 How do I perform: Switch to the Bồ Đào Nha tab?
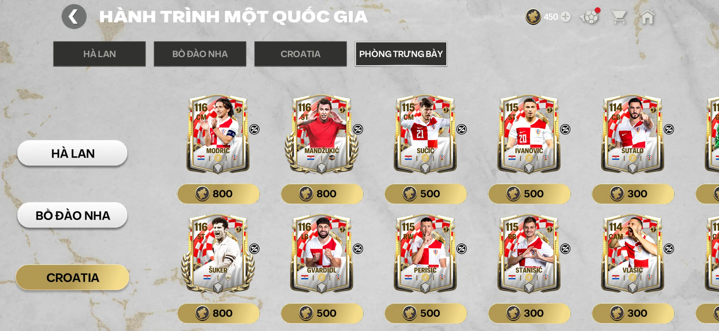[200, 54]
